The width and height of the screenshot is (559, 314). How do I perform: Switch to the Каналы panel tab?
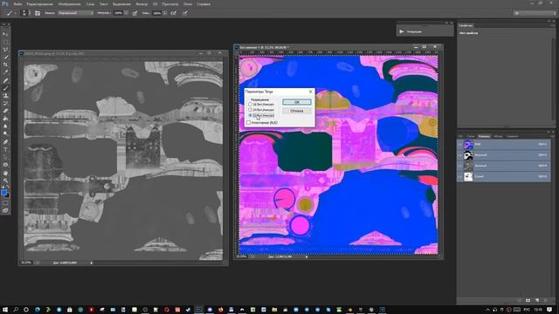click(x=484, y=136)
